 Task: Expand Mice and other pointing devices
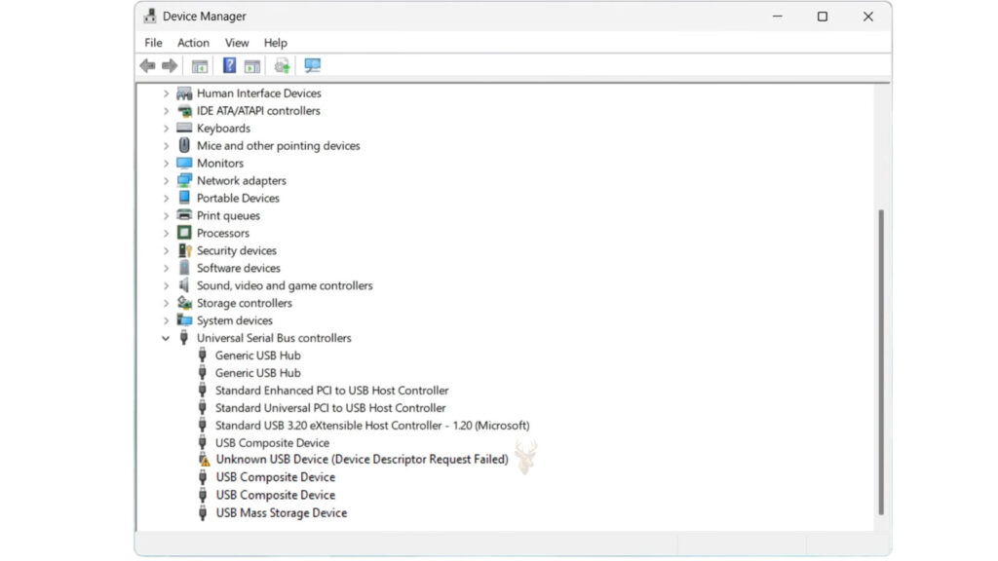click(x=166, y=146)
